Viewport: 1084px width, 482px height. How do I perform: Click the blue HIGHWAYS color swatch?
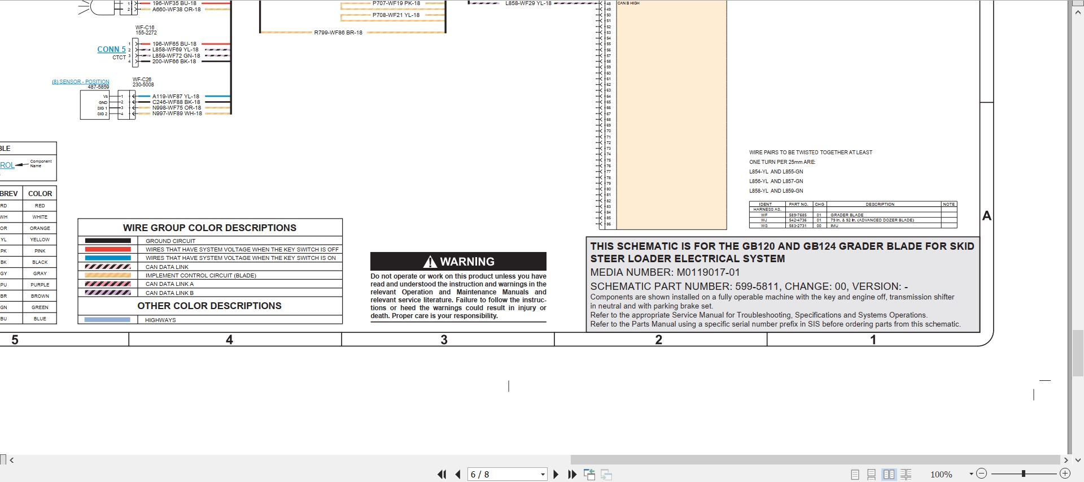107,320
